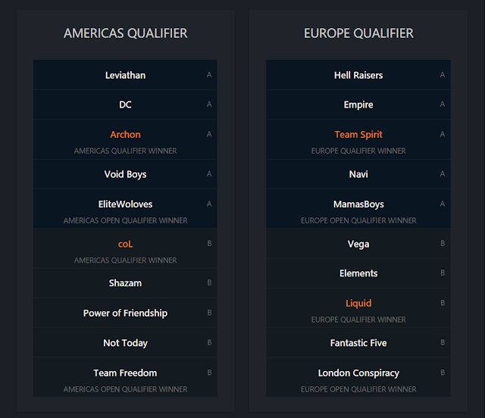Select Power of Friendship team
Screen dimensions: 485x418
[125, 313]
